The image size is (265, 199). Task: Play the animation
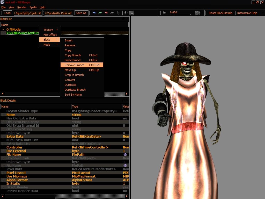coord(165,13)
